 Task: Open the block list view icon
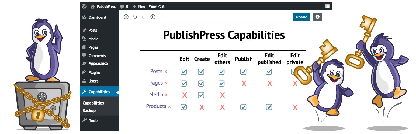click(162, 17)
